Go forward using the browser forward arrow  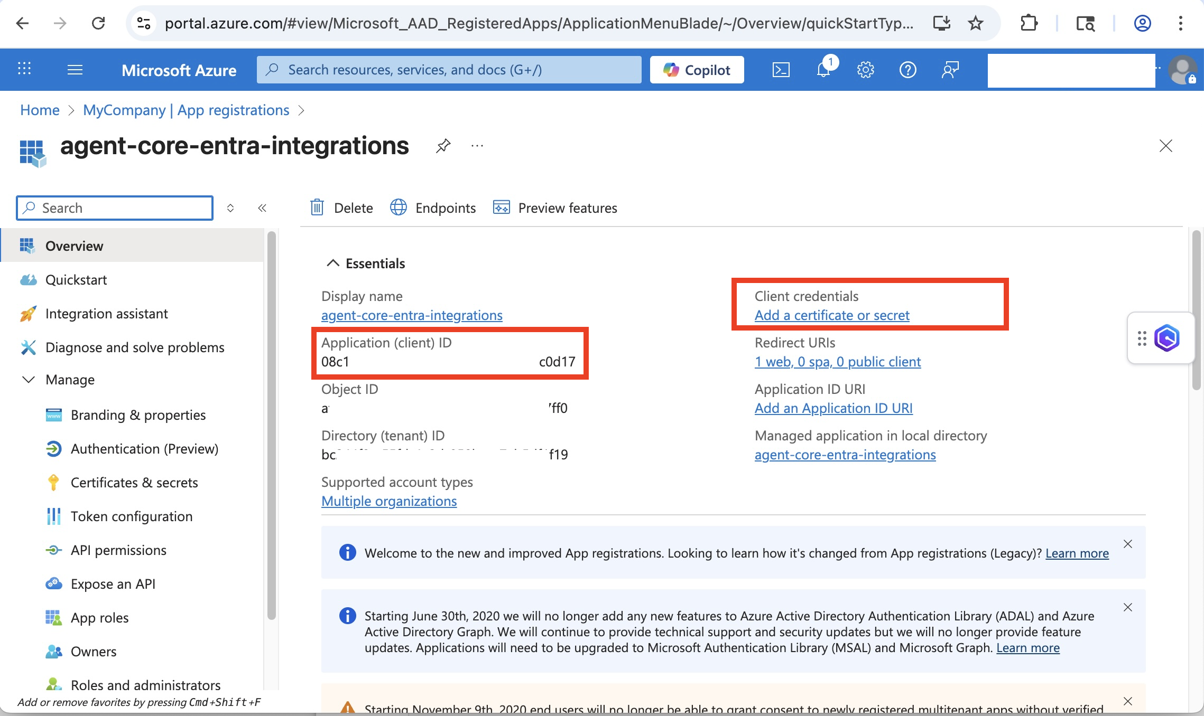pyautogui.click(x=60, y=23)
